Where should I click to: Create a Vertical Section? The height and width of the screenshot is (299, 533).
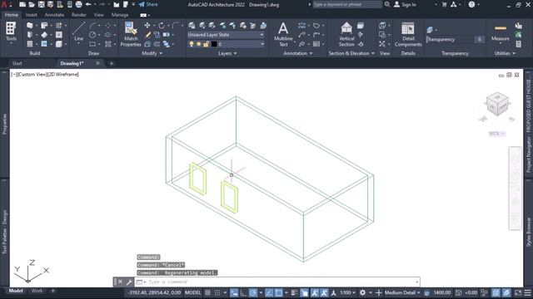346,34
